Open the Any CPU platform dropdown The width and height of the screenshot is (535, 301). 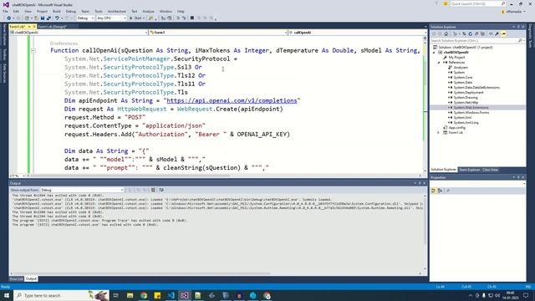coord(111,18)
